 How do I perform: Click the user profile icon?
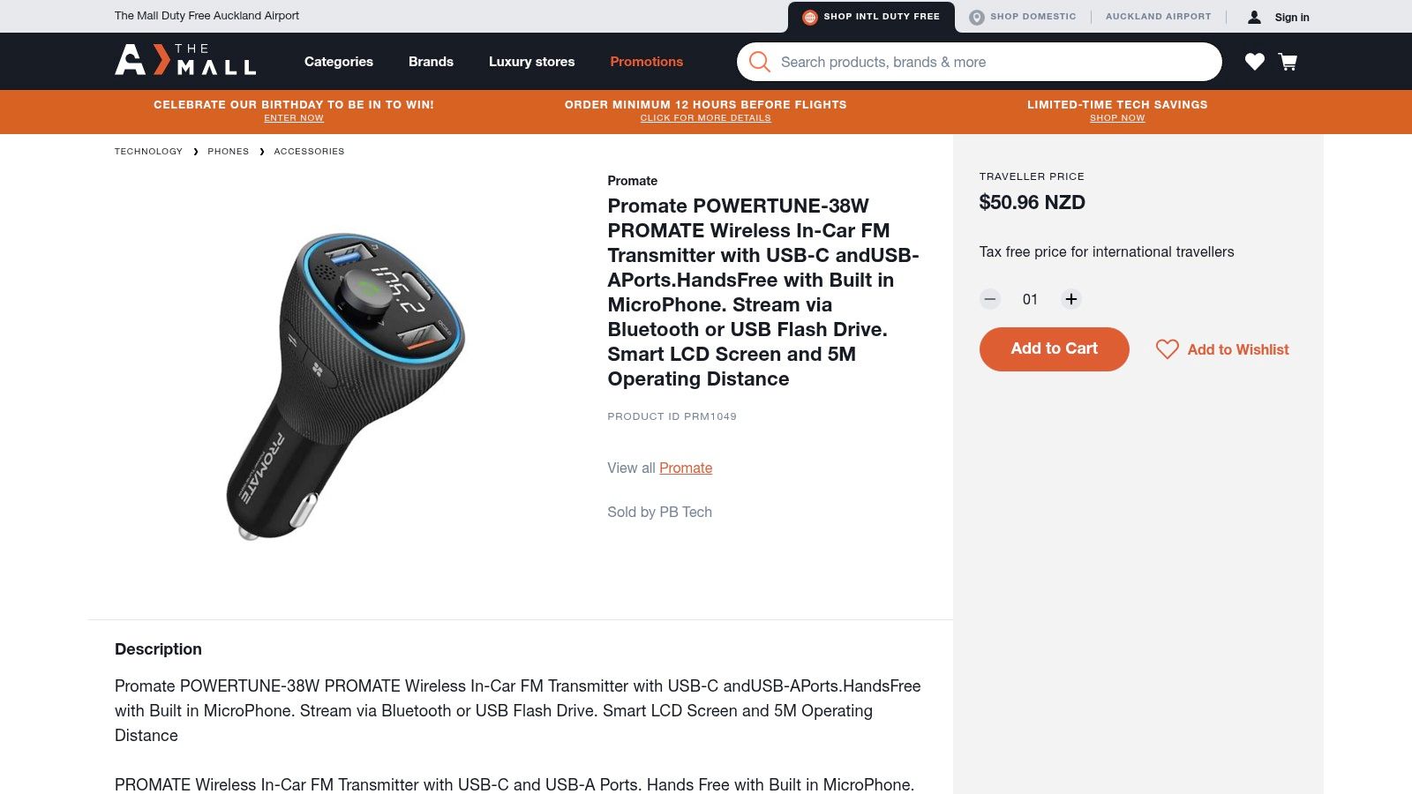[x=1254, y=17]
